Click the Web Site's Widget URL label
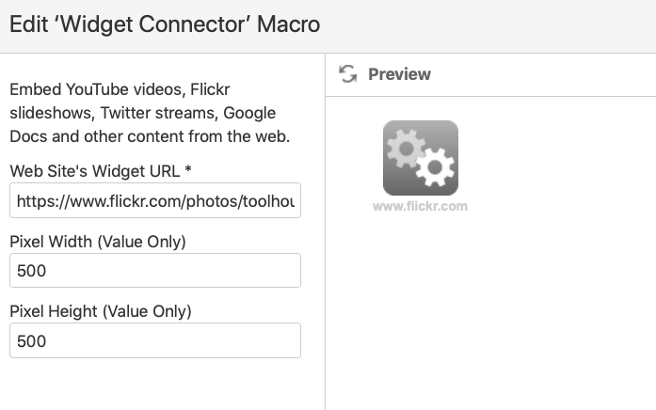Image resolution: width=656 pixels, height=410 pixels. pyautogui.click(x=95, y=171)
